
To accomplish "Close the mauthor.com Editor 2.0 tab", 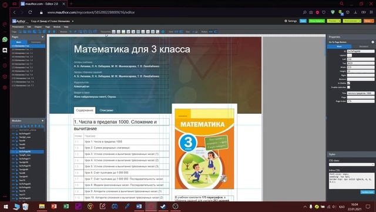I will coord(64,4).
